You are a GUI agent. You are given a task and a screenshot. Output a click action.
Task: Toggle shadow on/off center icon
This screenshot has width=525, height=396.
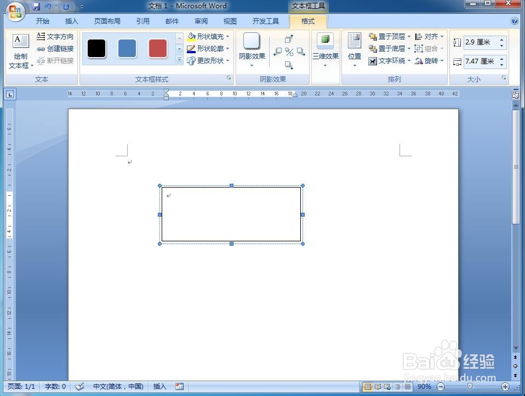pos(289,52)
